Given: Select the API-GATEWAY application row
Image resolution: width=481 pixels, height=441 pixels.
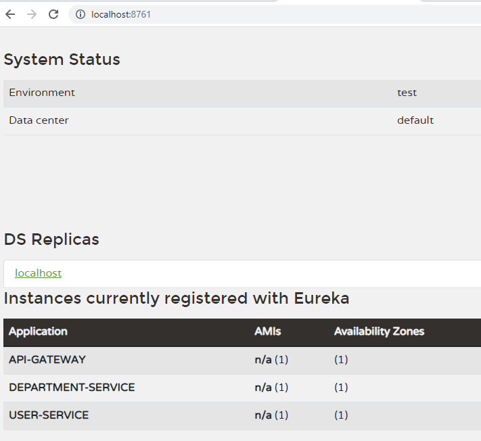Looking at the screenshot, I should click(x=47, y=360).
